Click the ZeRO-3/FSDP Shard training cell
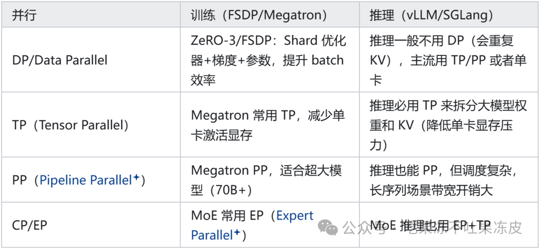This screenshot has width=539, height=249. tap(268, 60)
